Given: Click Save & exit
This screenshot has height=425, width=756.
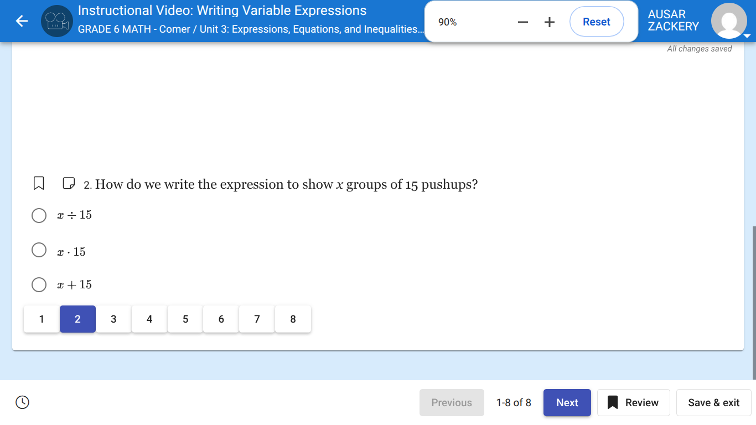Looking at the screenshot, I should 713,402.
